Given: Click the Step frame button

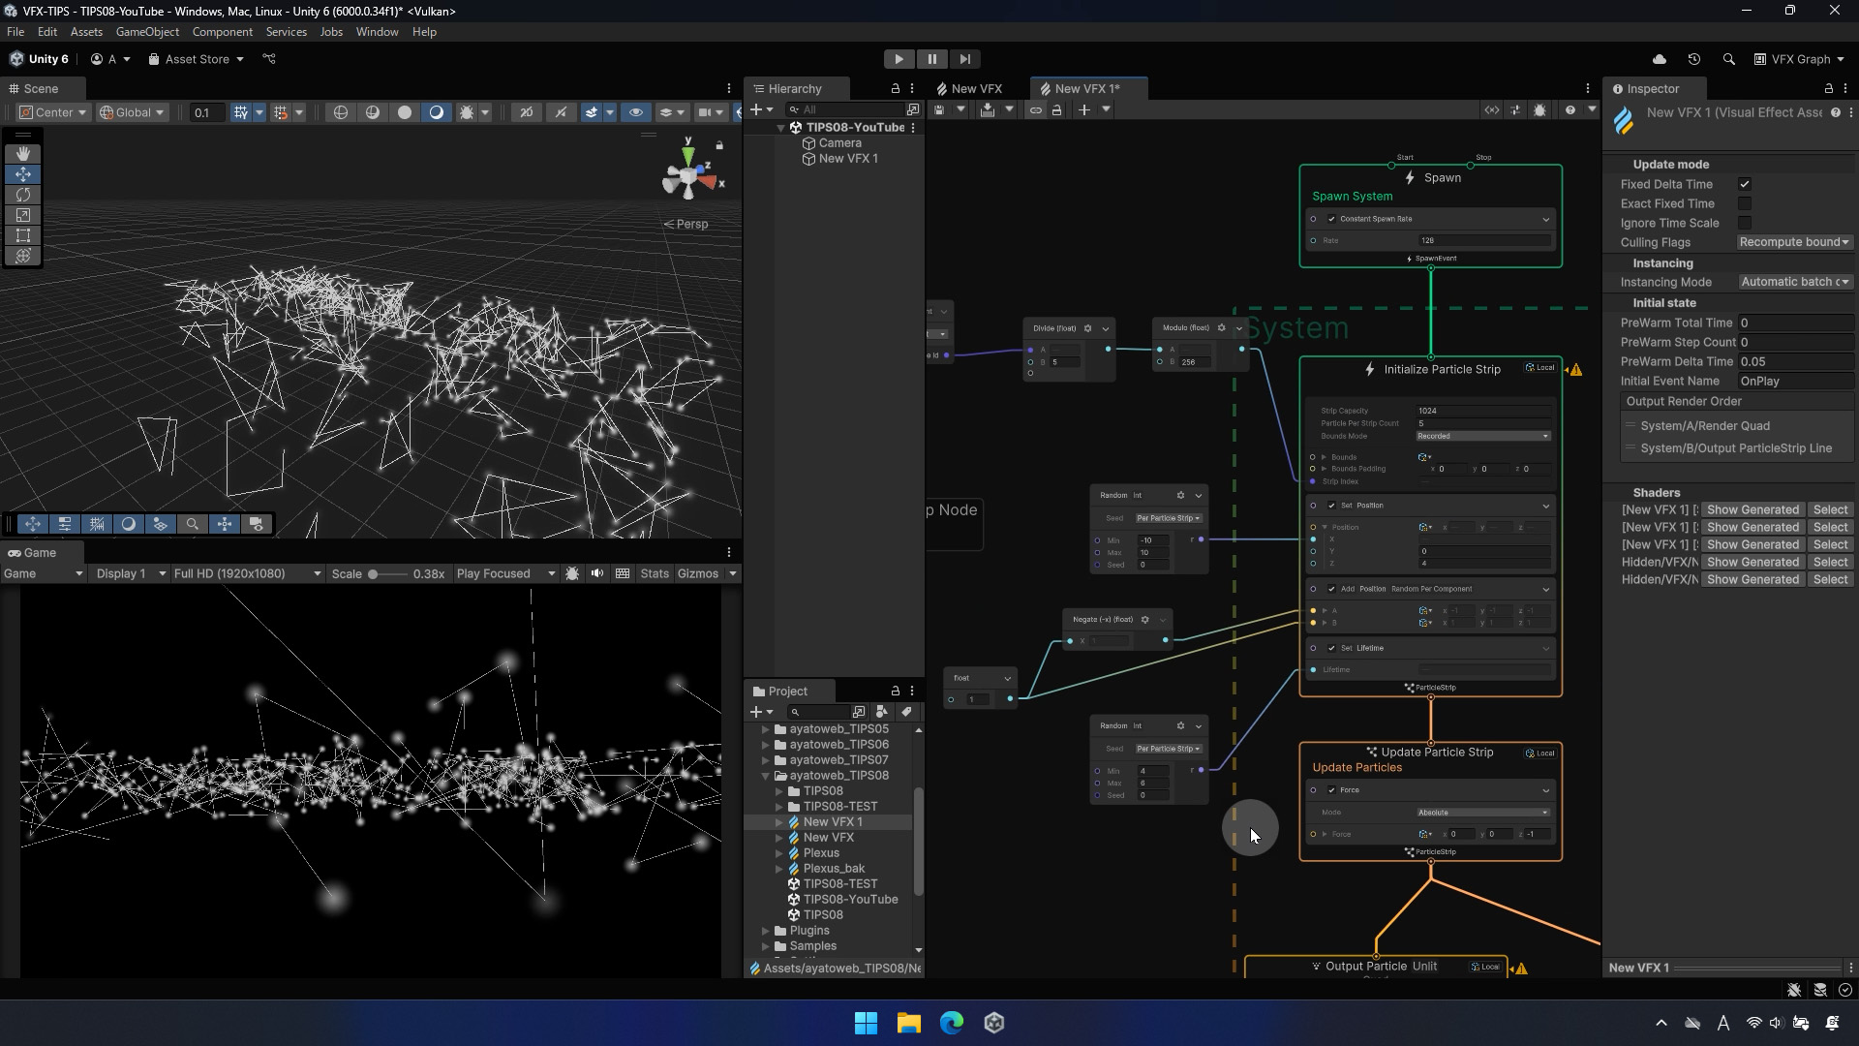Looking at the screenshot, I should click(x=965, y=59).
